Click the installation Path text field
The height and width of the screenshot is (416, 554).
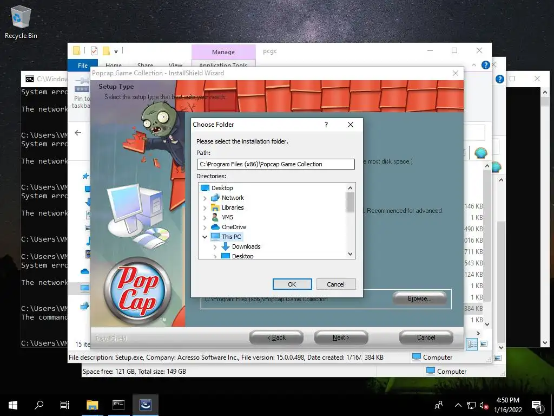tap(275, 164)
